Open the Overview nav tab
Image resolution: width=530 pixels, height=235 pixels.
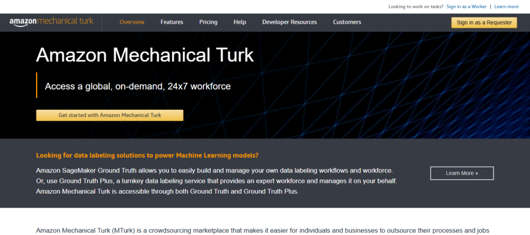click(132, 22)
